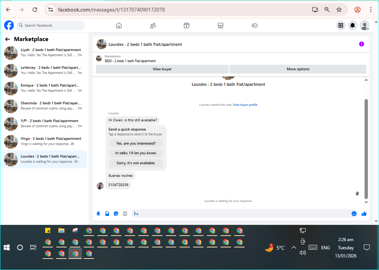Open the notifications bell
This screenshot has width=379, height=270.
[x=353, y=26]
